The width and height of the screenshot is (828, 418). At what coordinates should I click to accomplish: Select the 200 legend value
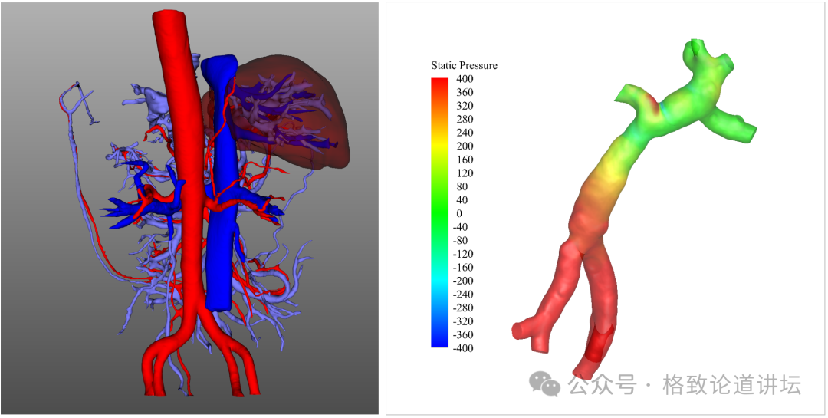coord(466,146)
